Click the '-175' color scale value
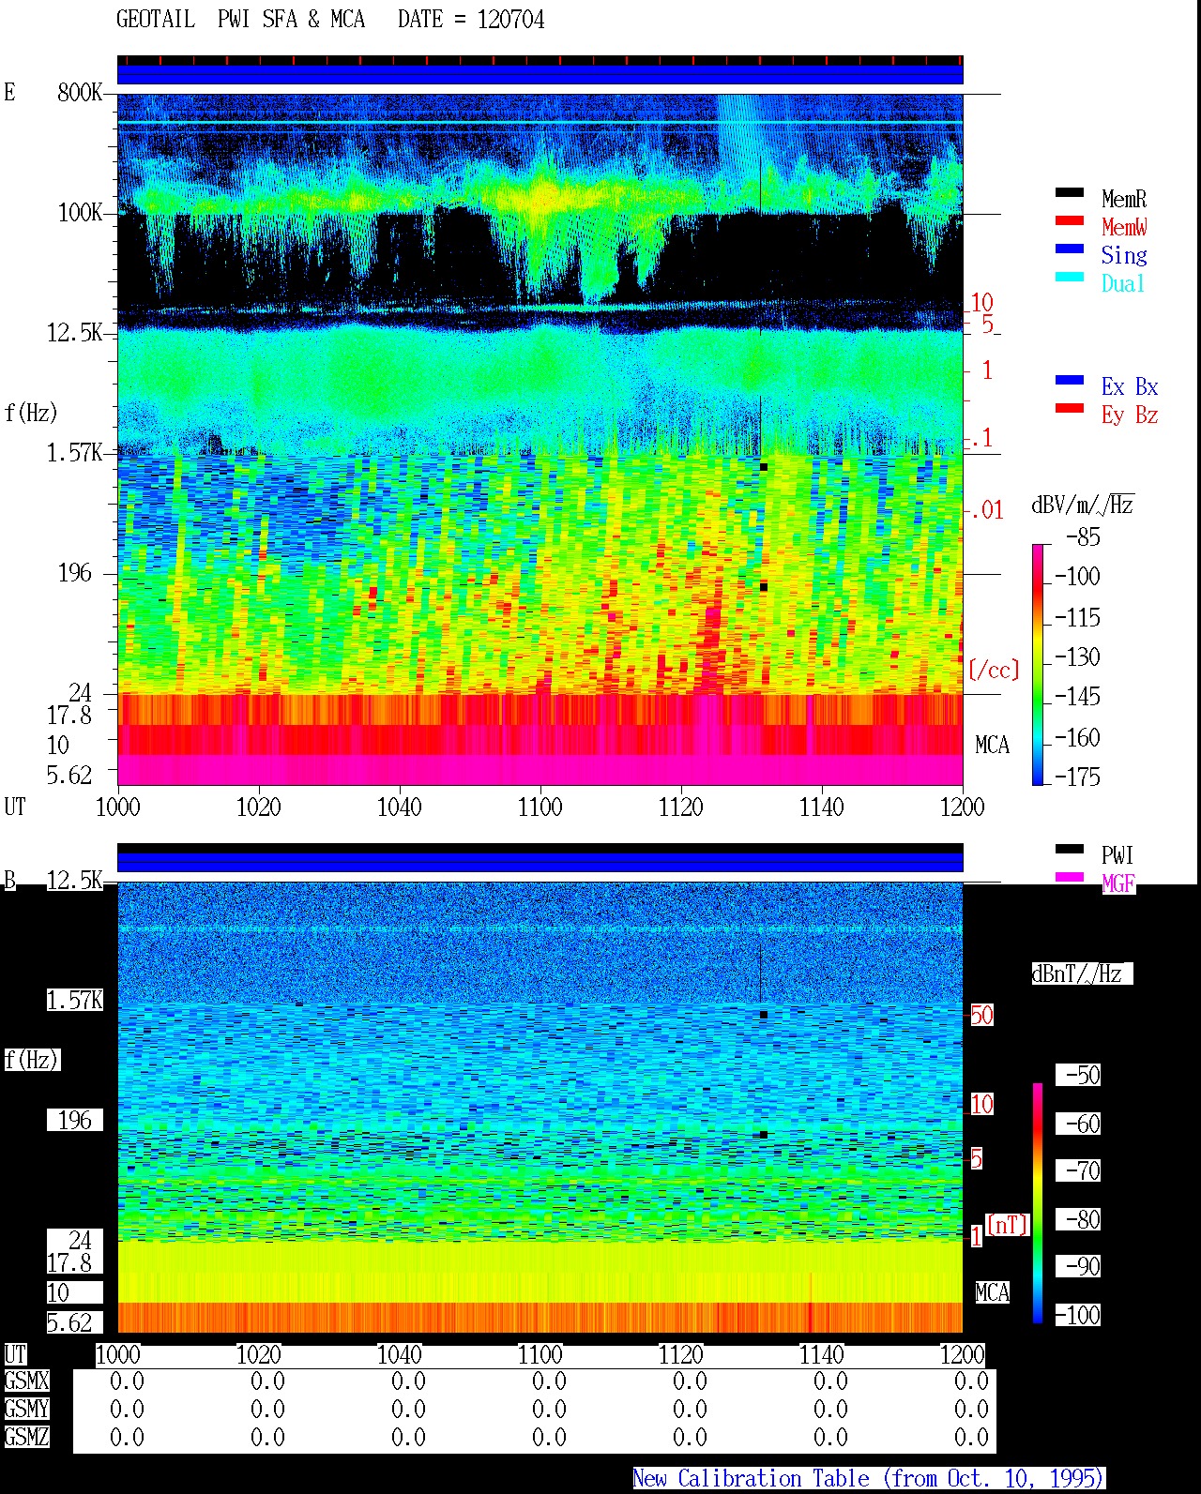1201x1494 pixels. [x=1077, y=777]
